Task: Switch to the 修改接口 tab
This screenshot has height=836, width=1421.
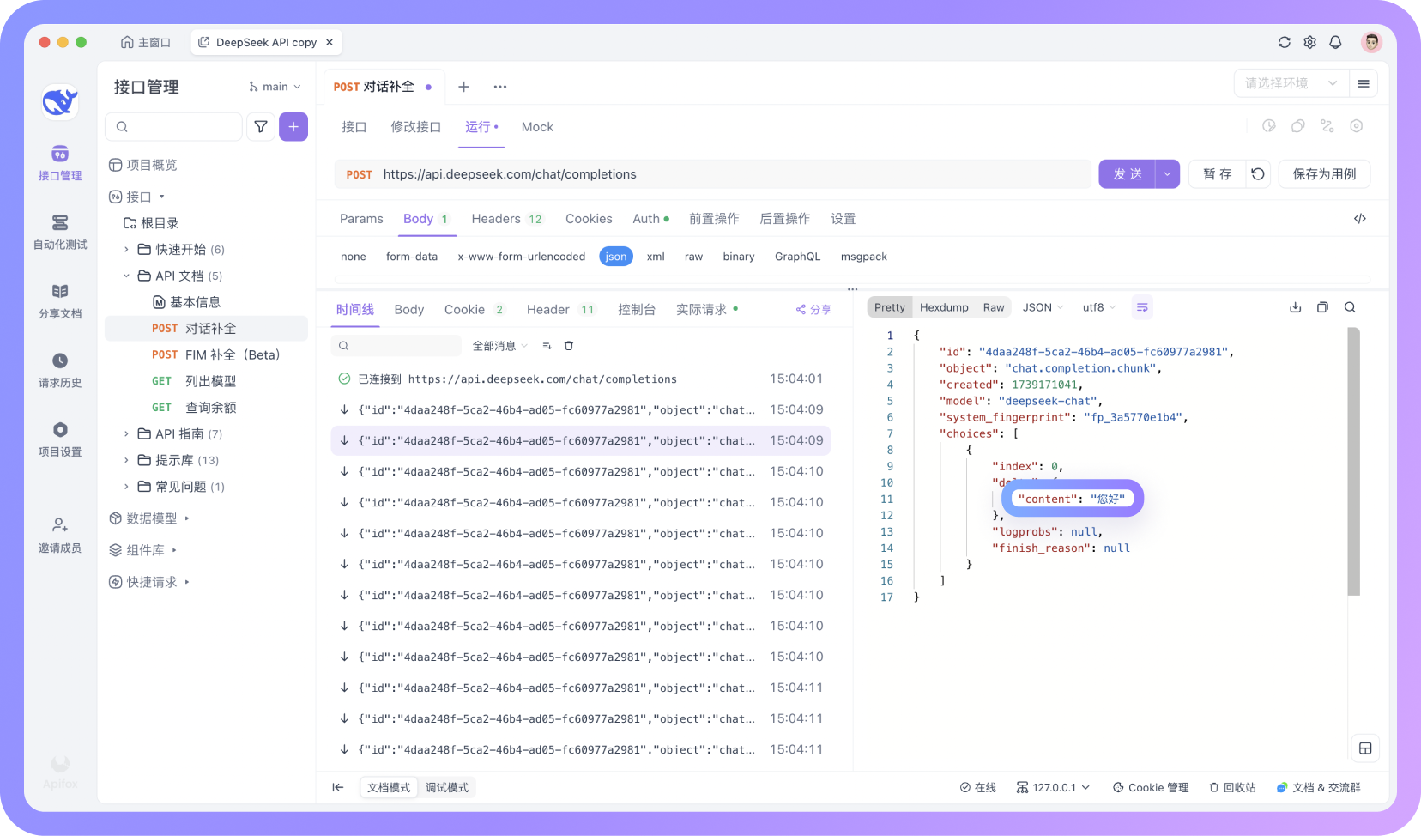Action: [x=416, y=127]
